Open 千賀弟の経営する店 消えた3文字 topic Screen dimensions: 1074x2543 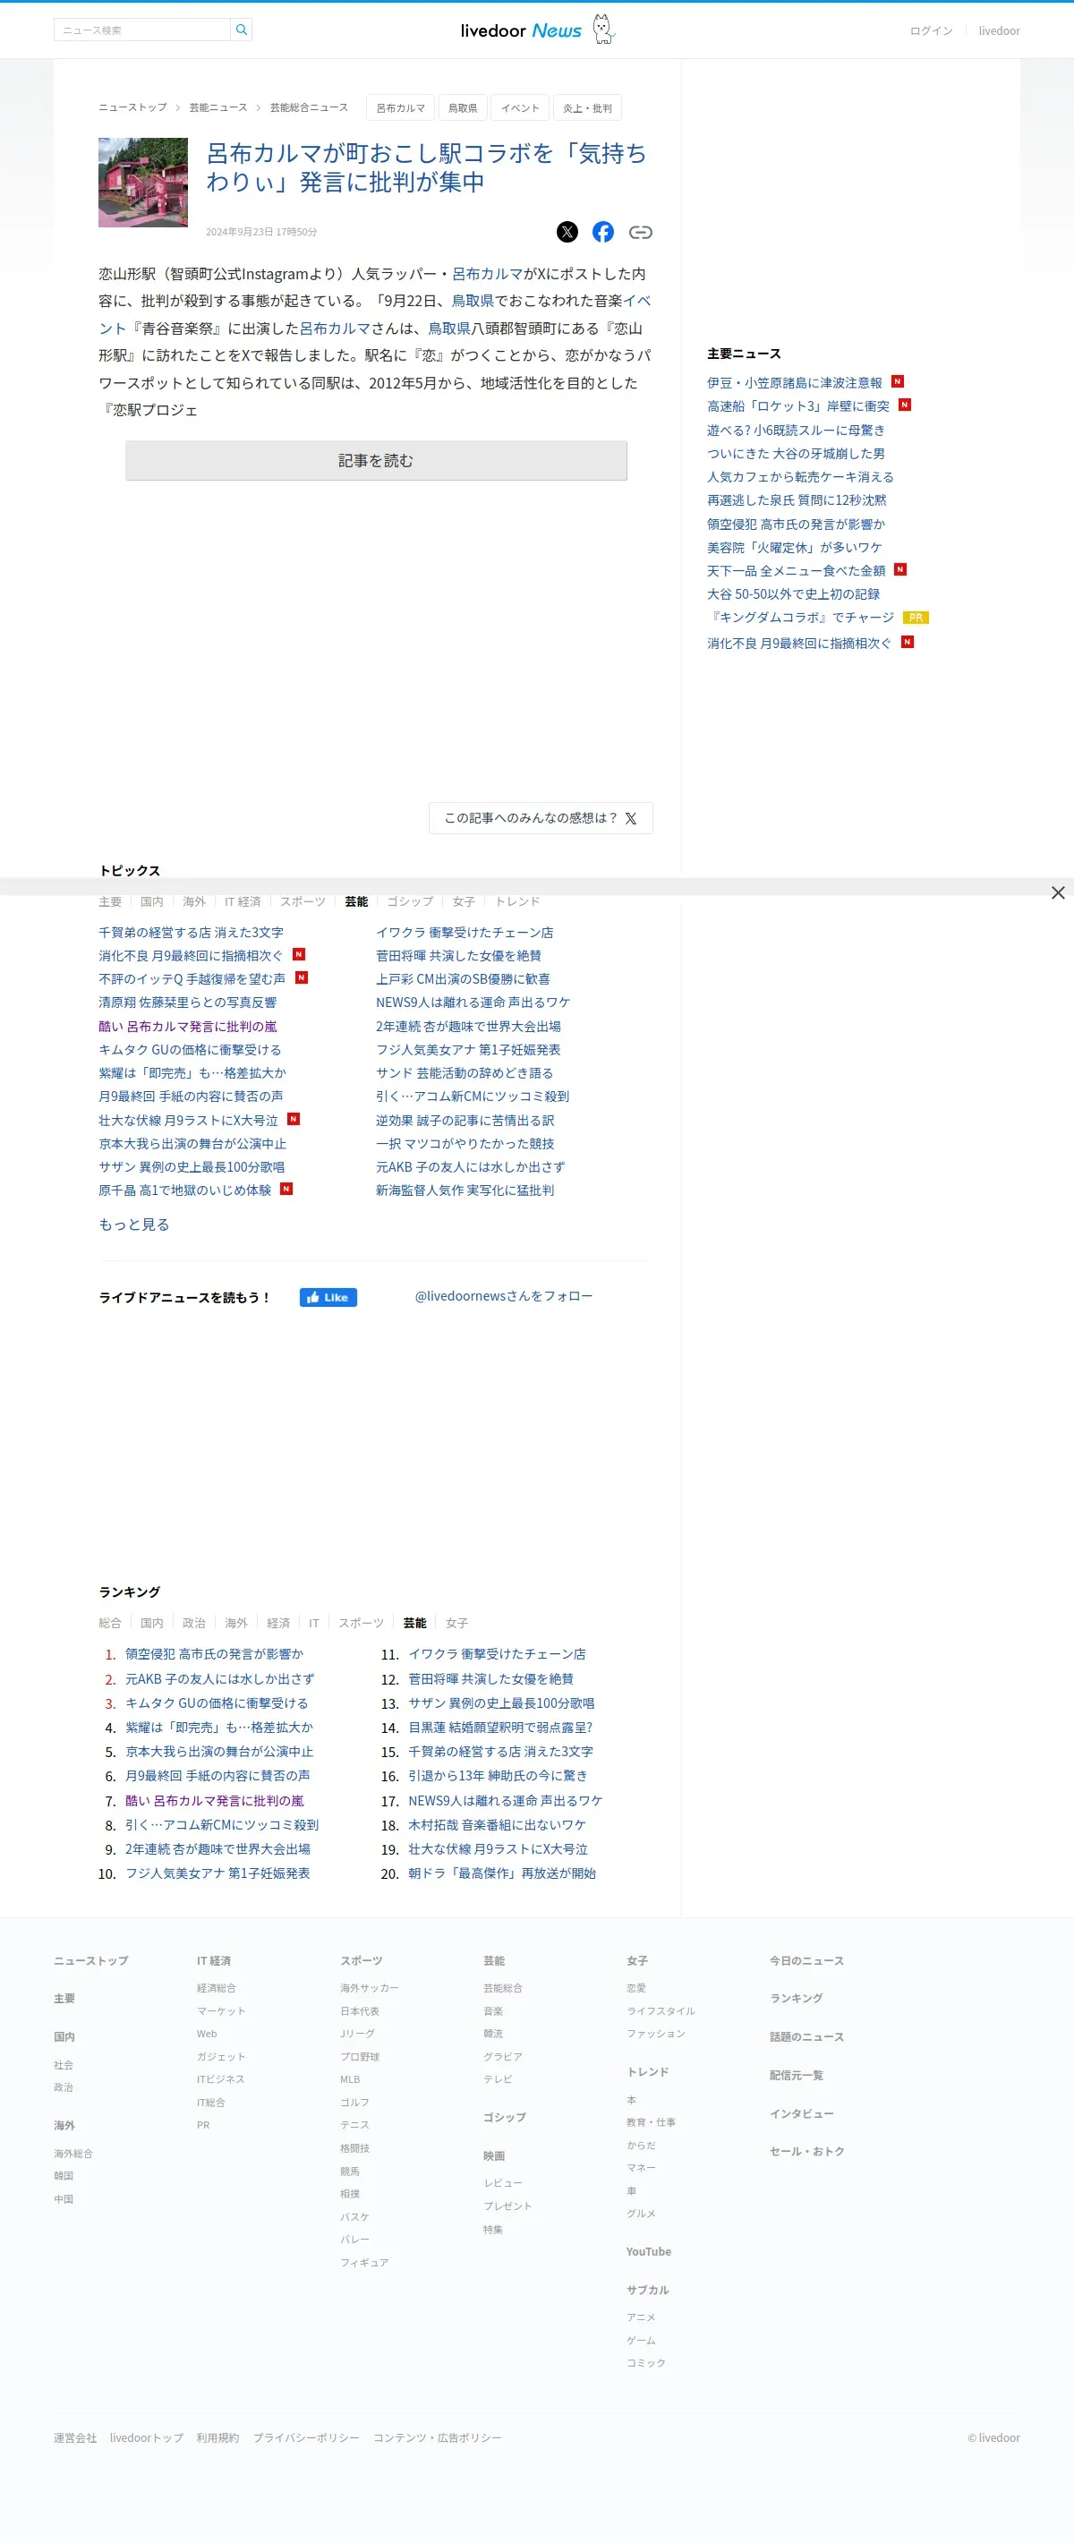click(x=191, y=932)
